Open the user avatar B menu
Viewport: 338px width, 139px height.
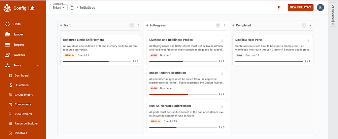click(320, 8)
